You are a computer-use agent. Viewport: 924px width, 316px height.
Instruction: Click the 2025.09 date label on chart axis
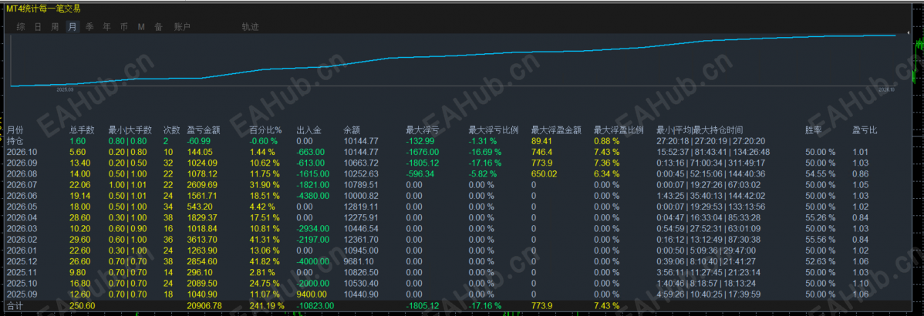point(65,89)
